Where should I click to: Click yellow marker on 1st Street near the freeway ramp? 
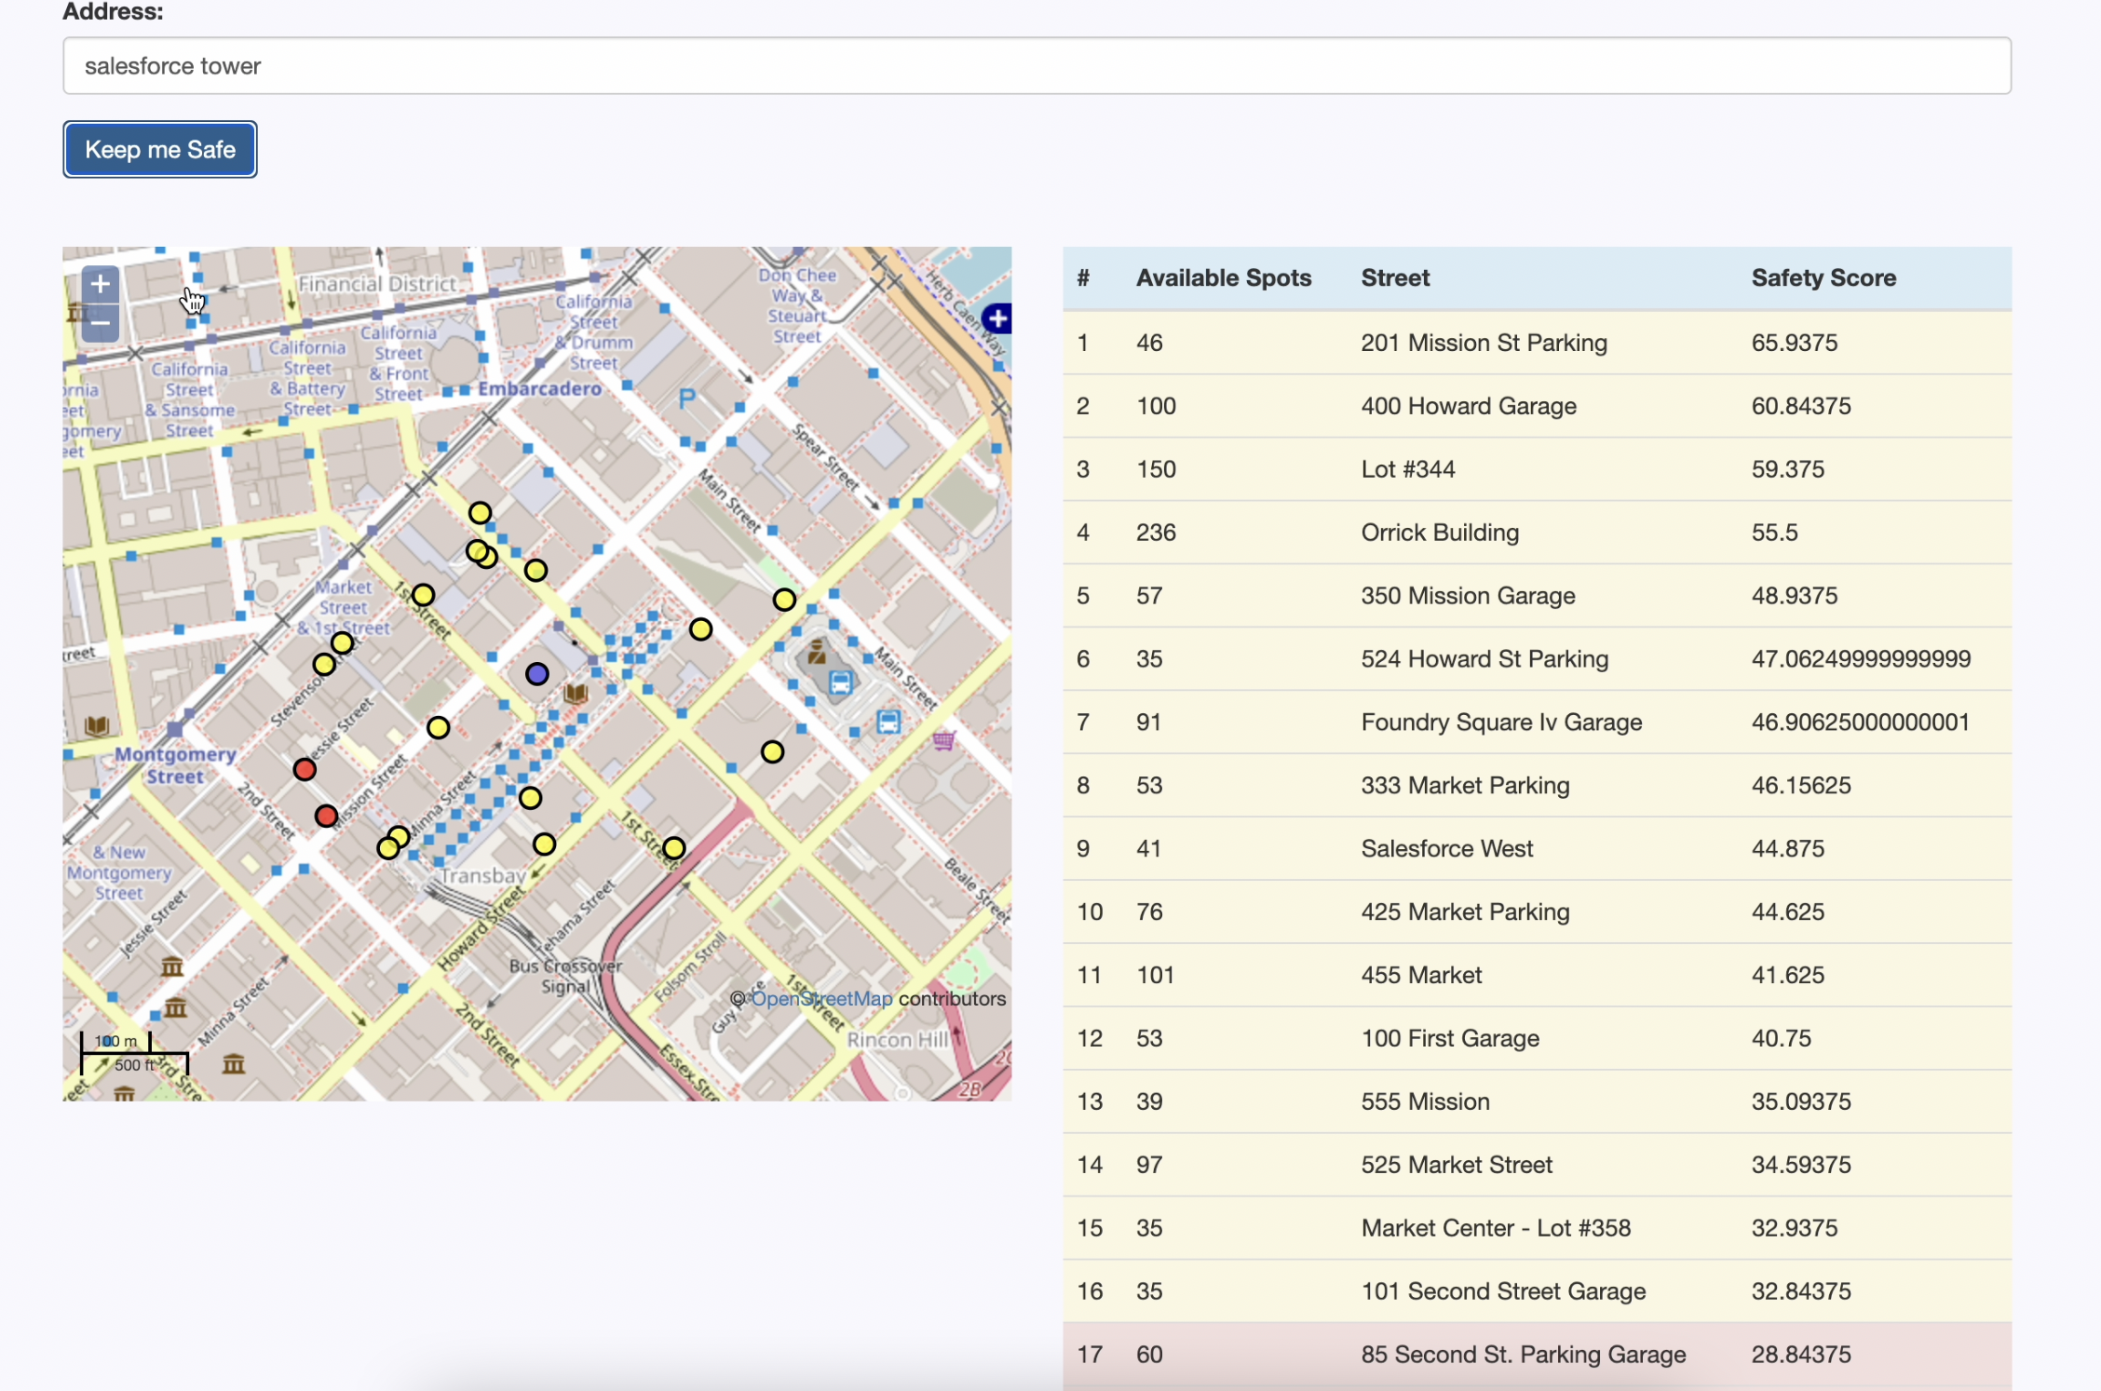point(673,847)
